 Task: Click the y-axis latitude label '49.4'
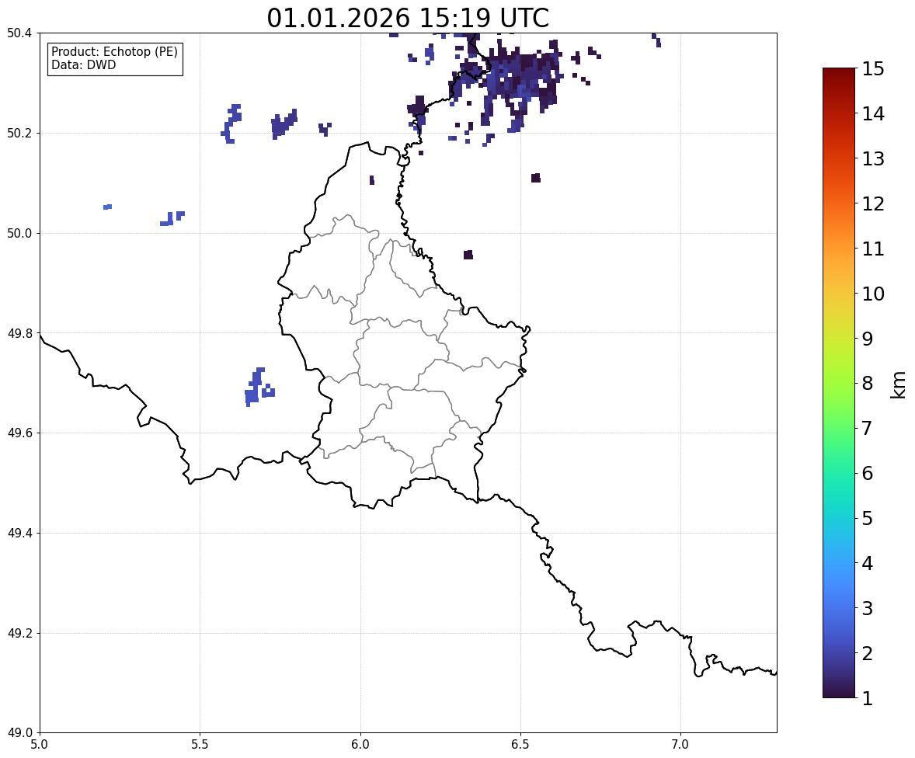pyautogui.click(x=19, y=533)
